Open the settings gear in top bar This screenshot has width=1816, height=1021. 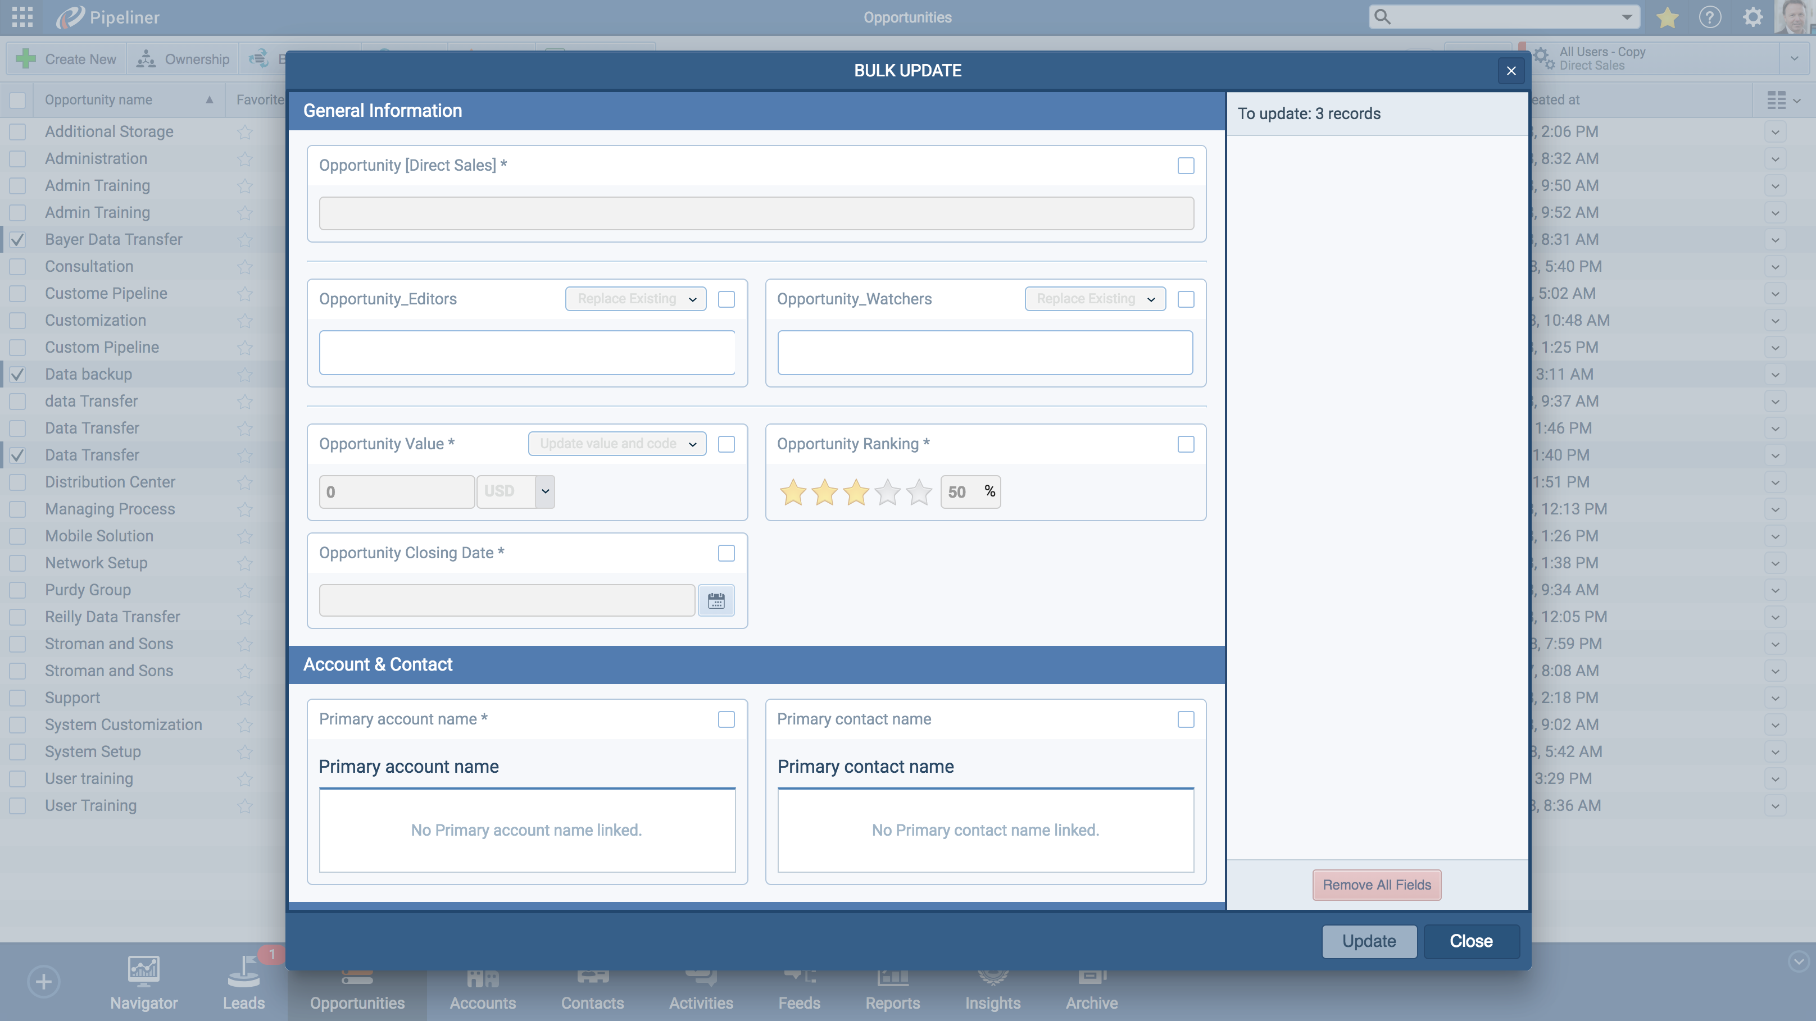pos(1753,17)
